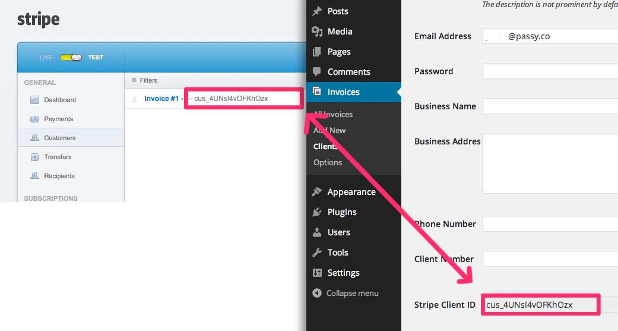Focus the Stripe Client ID field

point(550,305)
